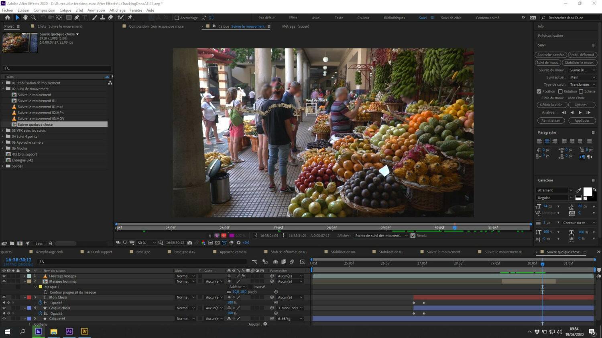
Task: Open Adobe Bridge from the taskbar
Action: pyautogui.click(x=84, y=331)
